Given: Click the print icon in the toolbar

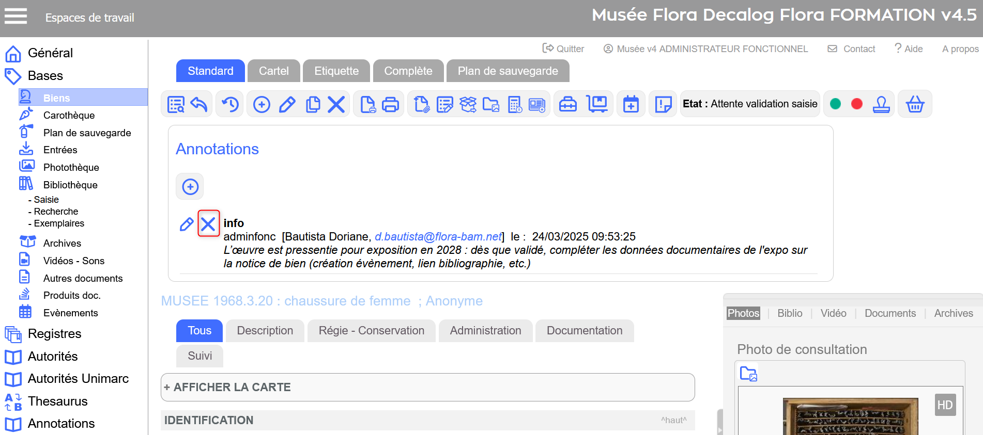Looking at the screenshot, I should click(390, 104).
